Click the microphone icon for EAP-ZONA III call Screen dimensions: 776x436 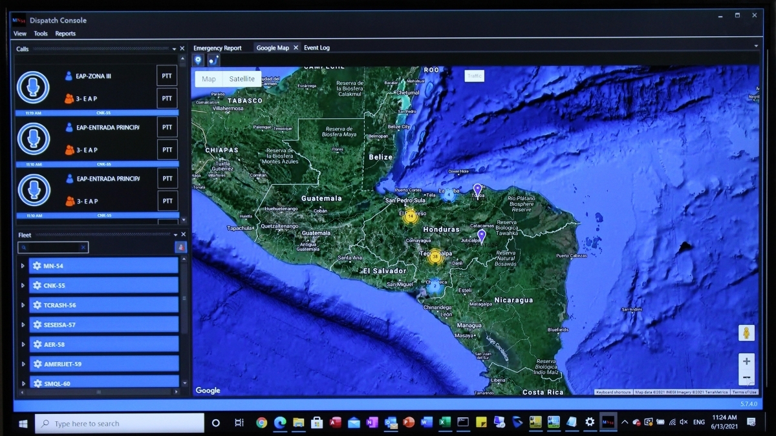tap(33, 87)
